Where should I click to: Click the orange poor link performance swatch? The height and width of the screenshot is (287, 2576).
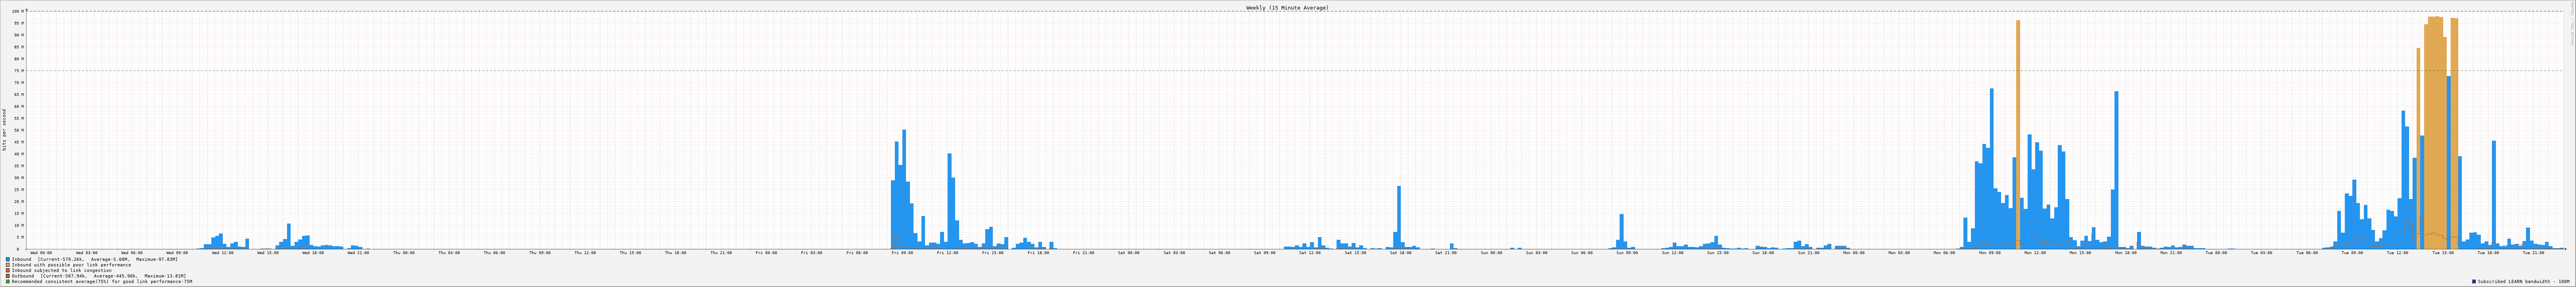point(8,265)
